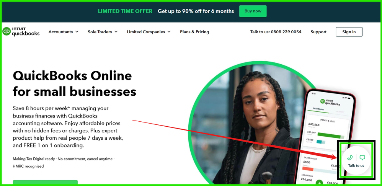Click the green button below HMRC recognised
The image size is (382, 186).
pyautogui.click(x=45, y=182)
